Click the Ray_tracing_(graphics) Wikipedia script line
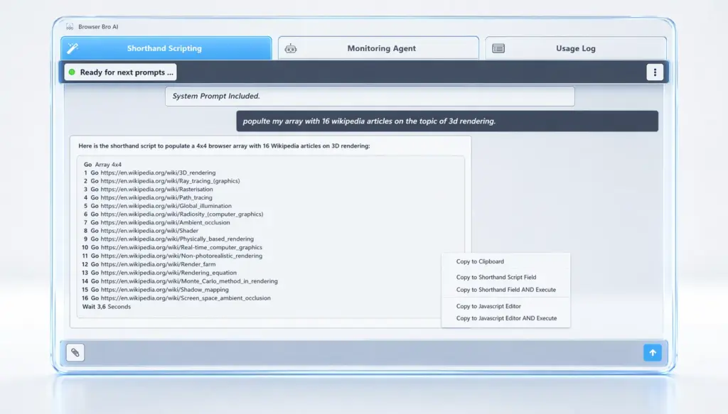728x414 pixels. pos(170,181)
